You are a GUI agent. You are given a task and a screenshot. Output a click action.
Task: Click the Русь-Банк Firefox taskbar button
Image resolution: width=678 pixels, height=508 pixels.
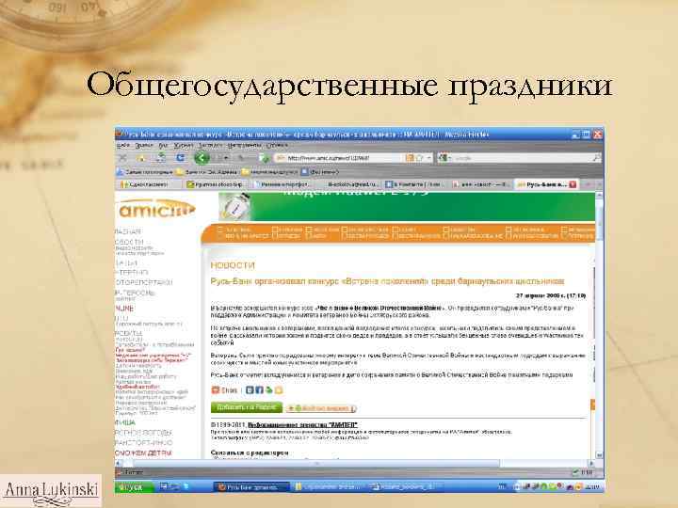coord(251,487)
